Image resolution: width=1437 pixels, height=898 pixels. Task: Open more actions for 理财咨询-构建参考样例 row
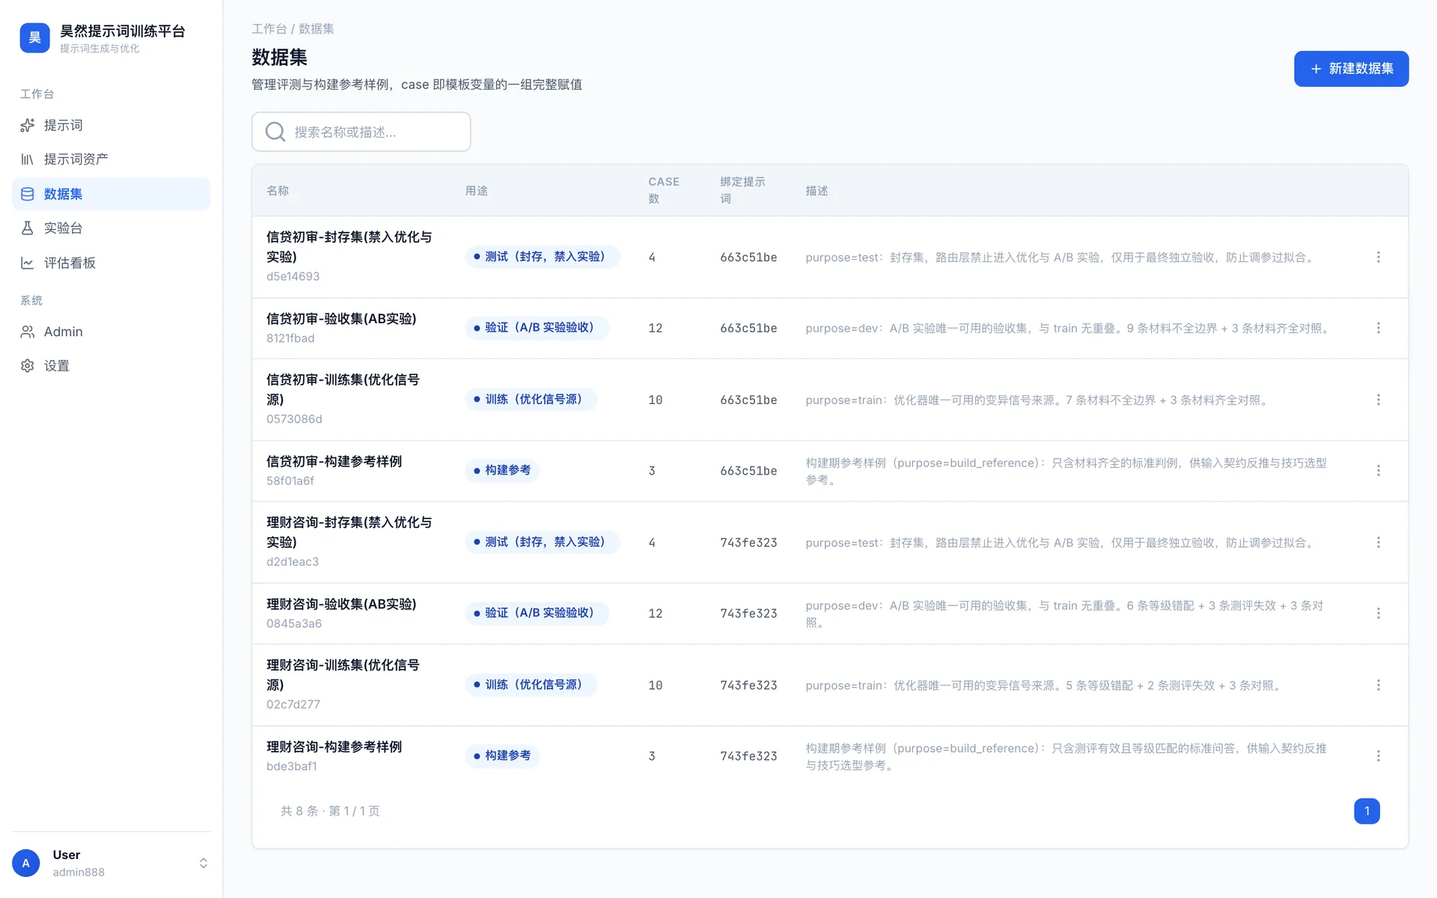[x=1378, y=756]
